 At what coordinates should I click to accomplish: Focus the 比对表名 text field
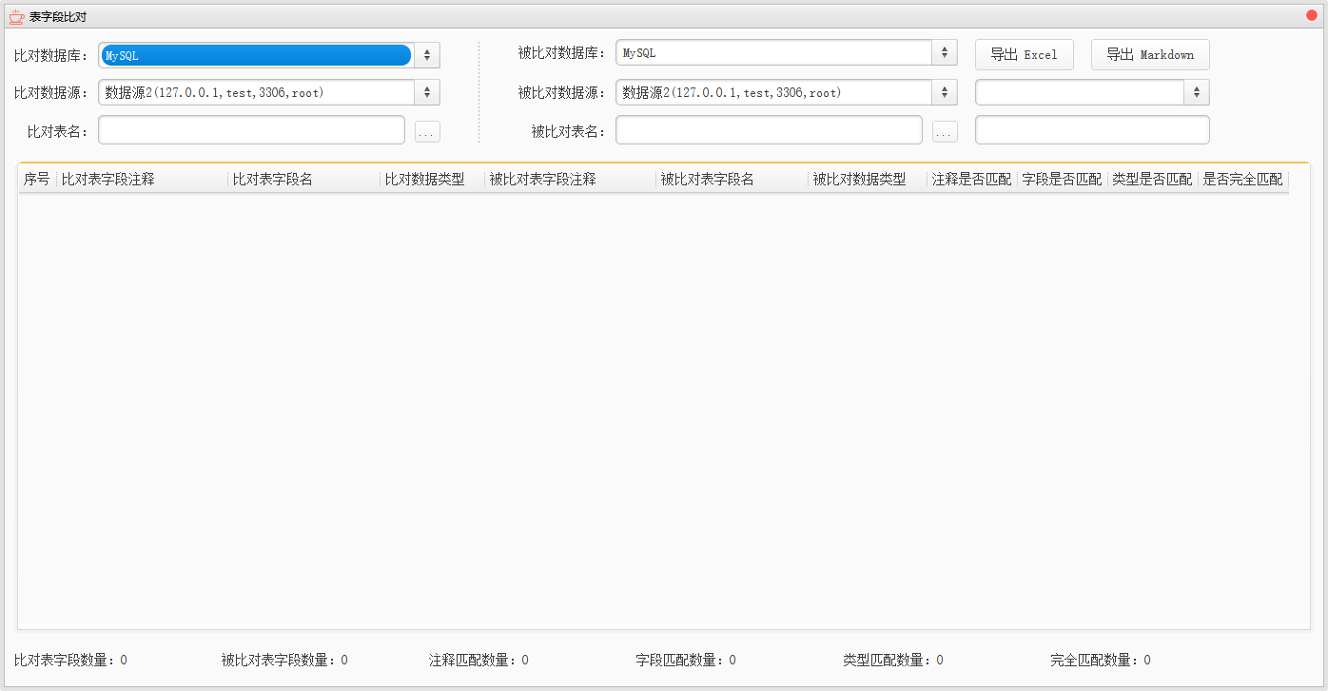click(251, 130)
